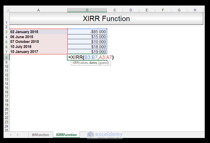210x143 pixels.
Task: Select column D header
Action: tap(131, 10)
